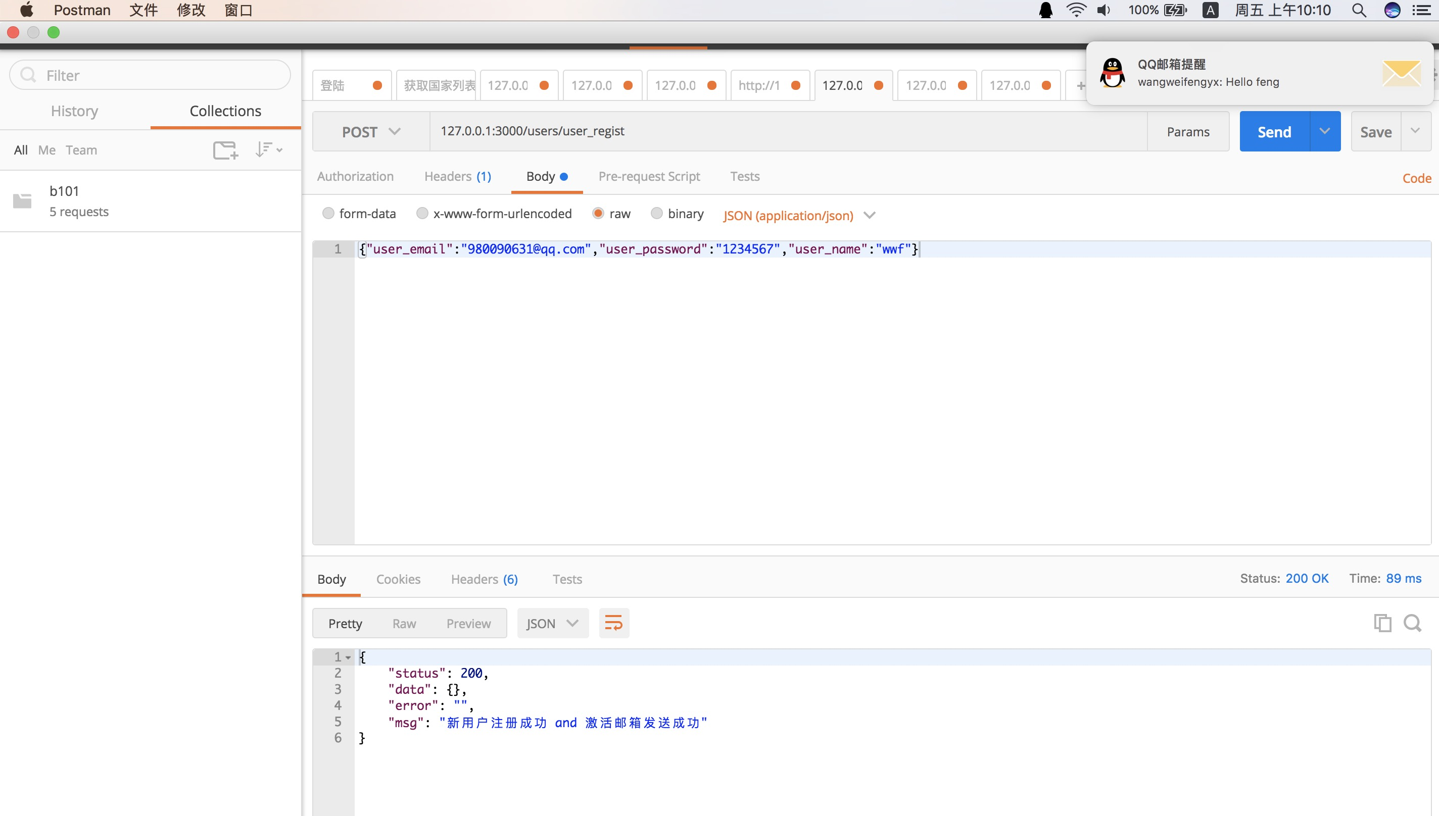Open macOS Spotlight search icon

1358,10
